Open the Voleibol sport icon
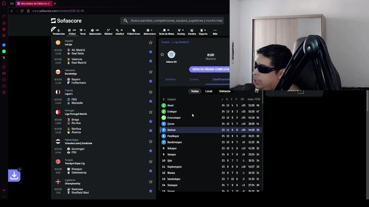 click(120, 32)
